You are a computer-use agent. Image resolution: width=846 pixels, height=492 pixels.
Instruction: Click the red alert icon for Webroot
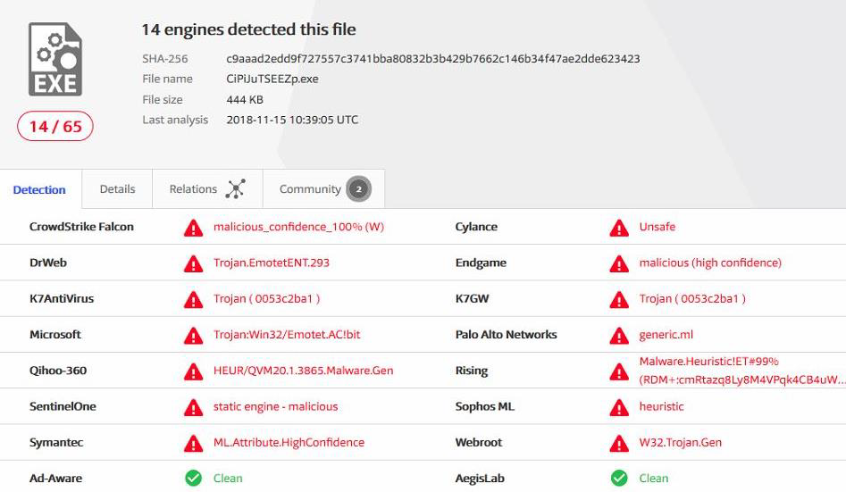619,443
